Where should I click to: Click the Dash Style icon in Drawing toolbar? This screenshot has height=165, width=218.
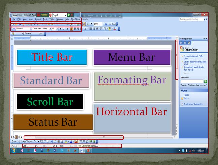coord(84,141)
